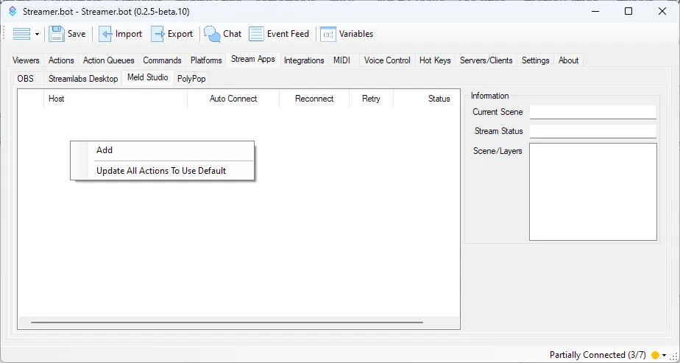The width and height of the screenshot is (680, 363).
Task: Switch to the OBS sub-tab
Action: point(26,79)
